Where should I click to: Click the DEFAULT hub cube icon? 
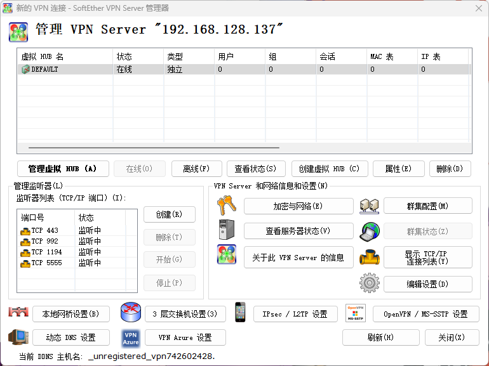click(25, 69)
